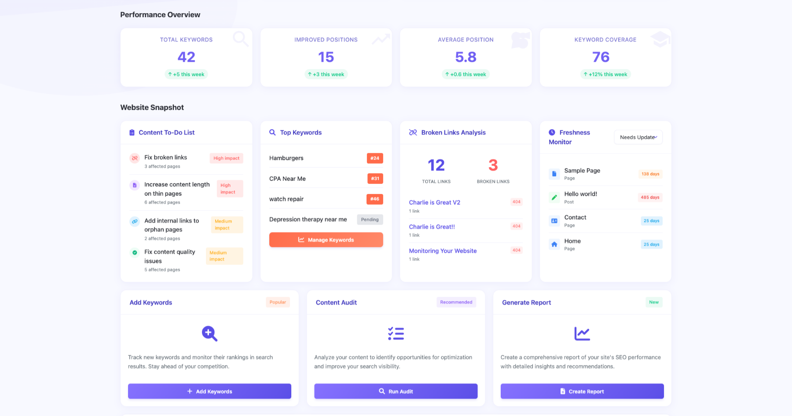Image resolution: width=792 pixels, height=416 pixels.
Task: Click the Hello world! post title
Action: [x=581, y=194]
